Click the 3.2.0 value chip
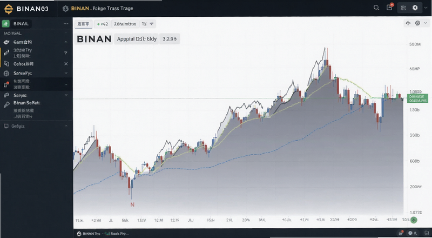Screen dimensions: 432x238 click(x=170, y=39)
